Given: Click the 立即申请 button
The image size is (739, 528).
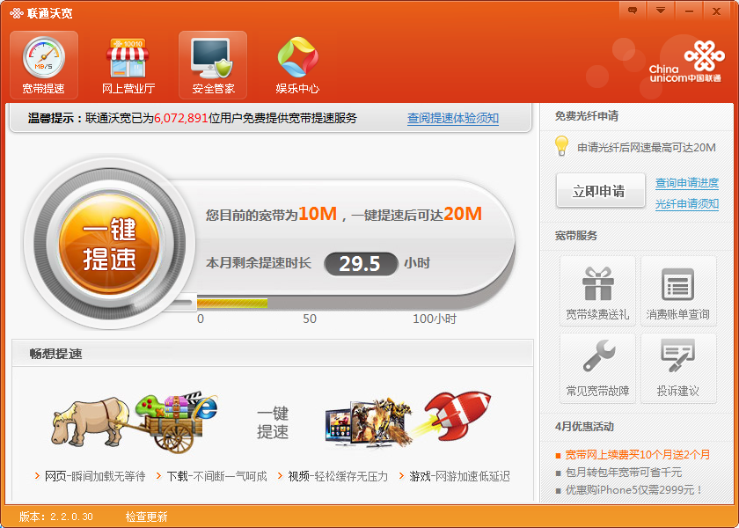Looking at the screenshot, I should pos(600,190).
